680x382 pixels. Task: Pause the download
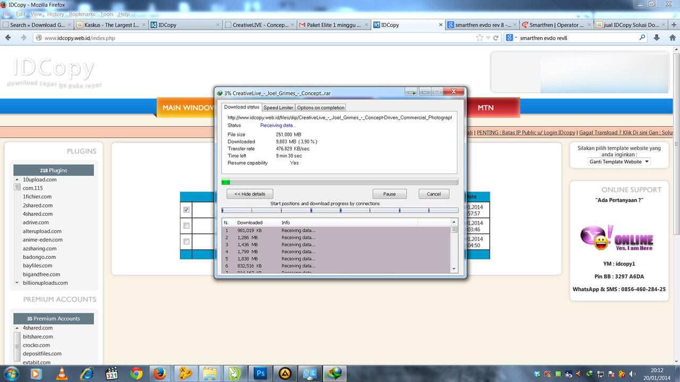click(389, 194)
